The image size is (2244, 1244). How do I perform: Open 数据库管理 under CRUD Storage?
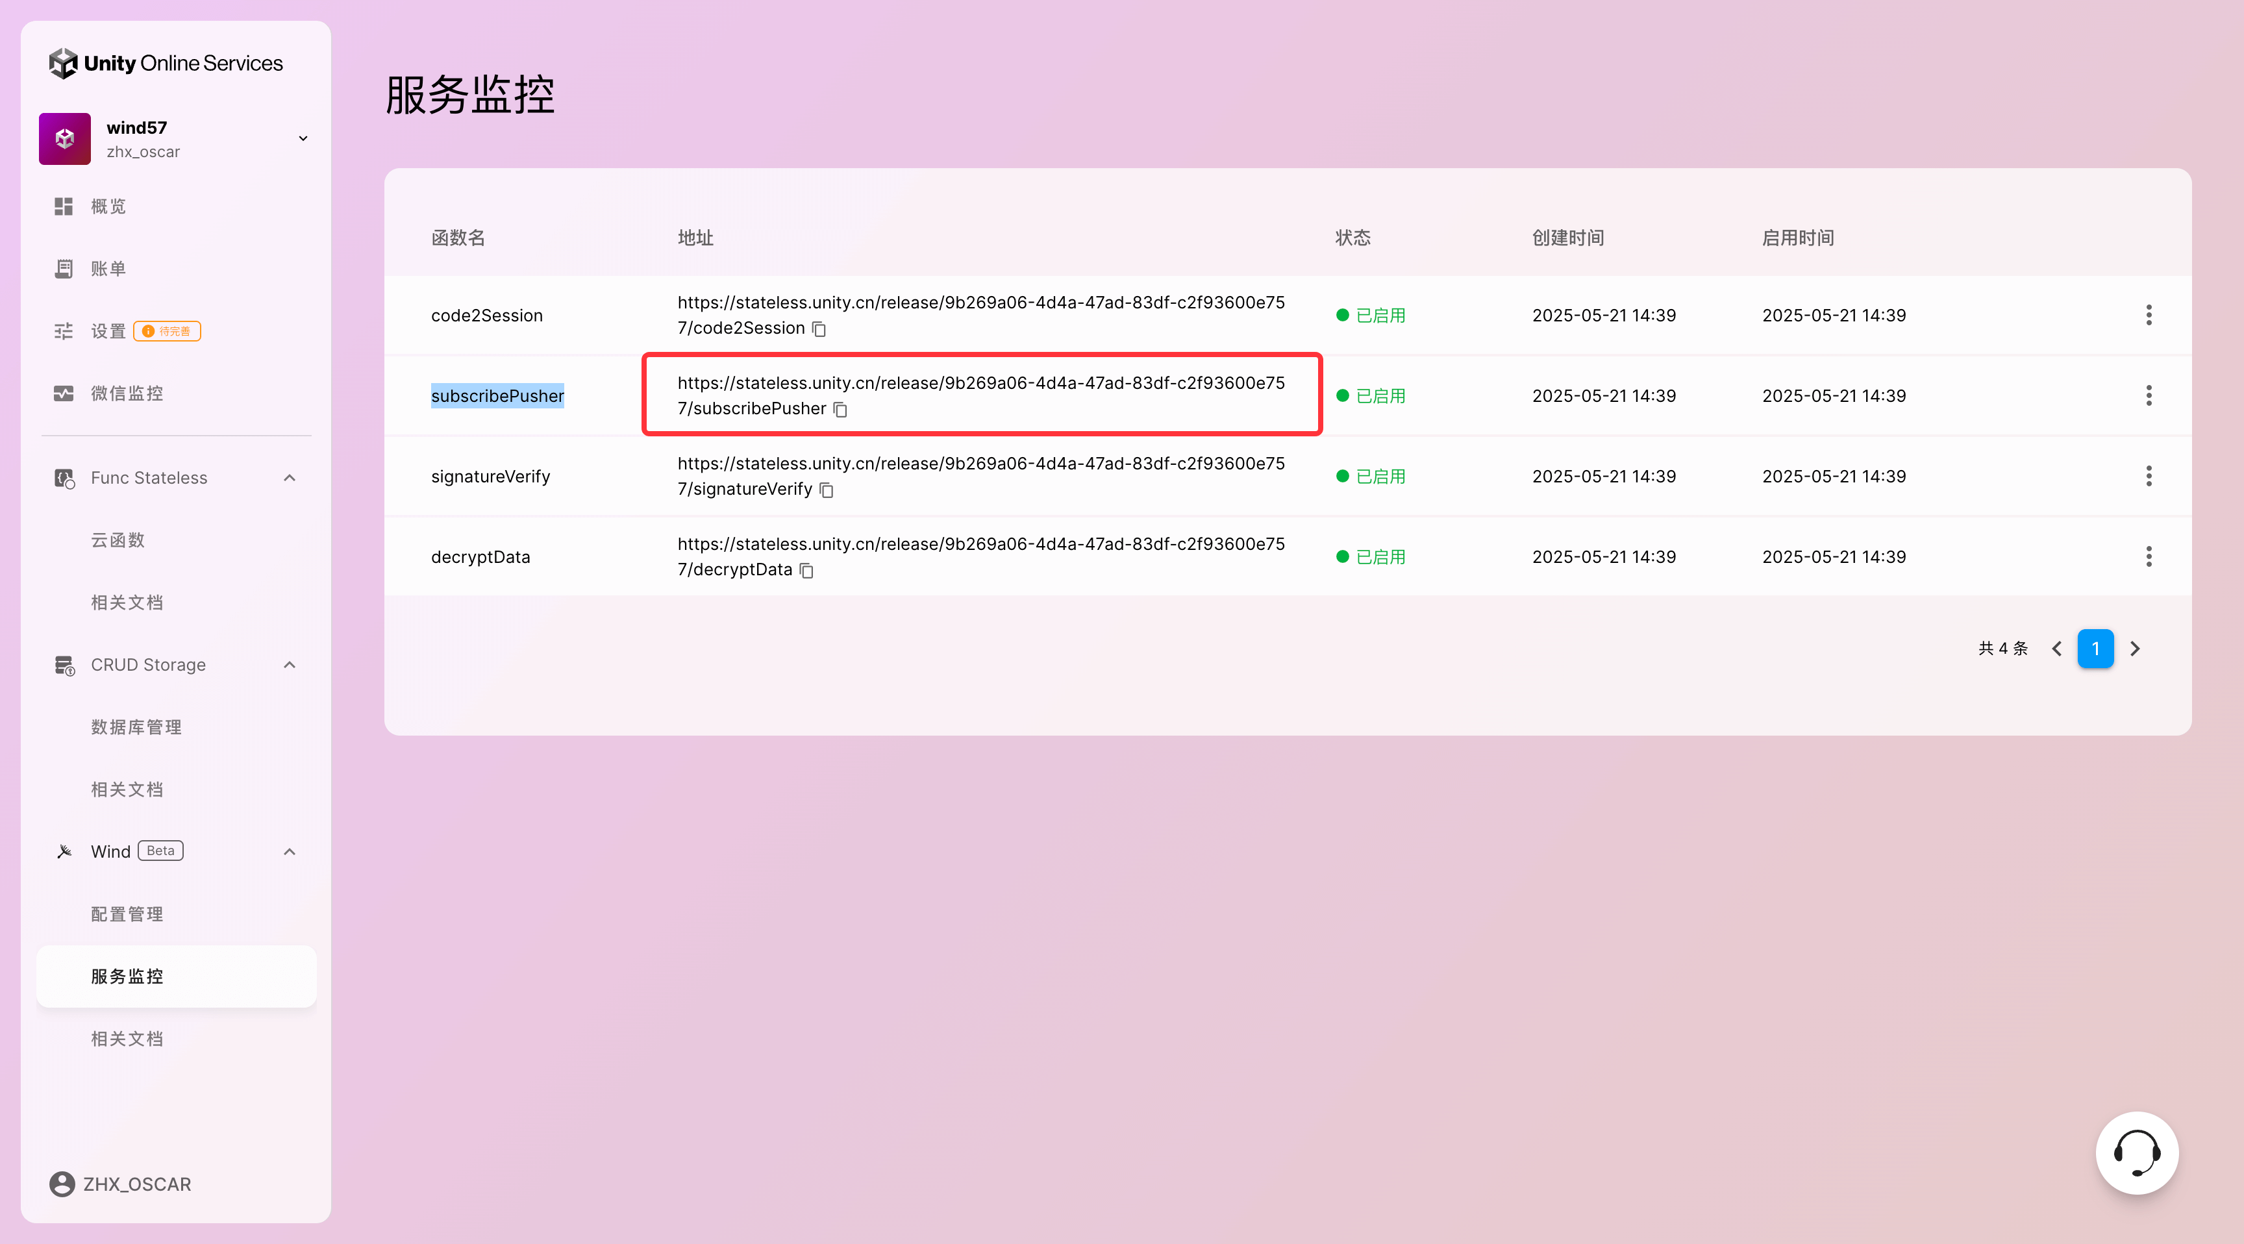(136, 727)
